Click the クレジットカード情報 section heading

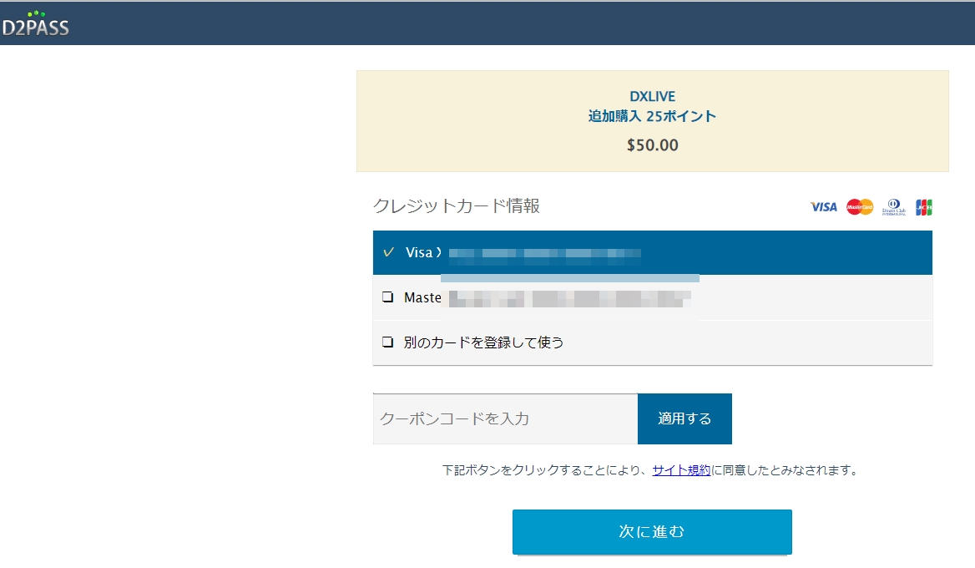click(457, 205)
